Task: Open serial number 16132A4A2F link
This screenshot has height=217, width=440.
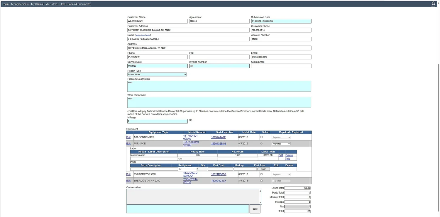Action: point(218,137)
